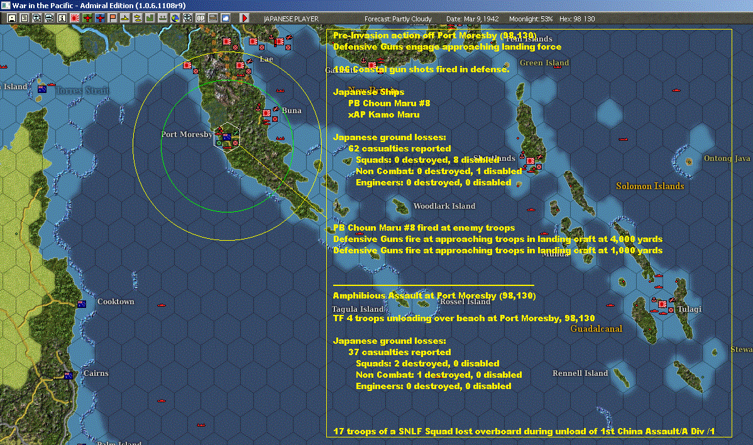Click the 'Forecast: Partly Cloudy' status text
Viewport: 753px width, 445px height.
tap(398, 19)
